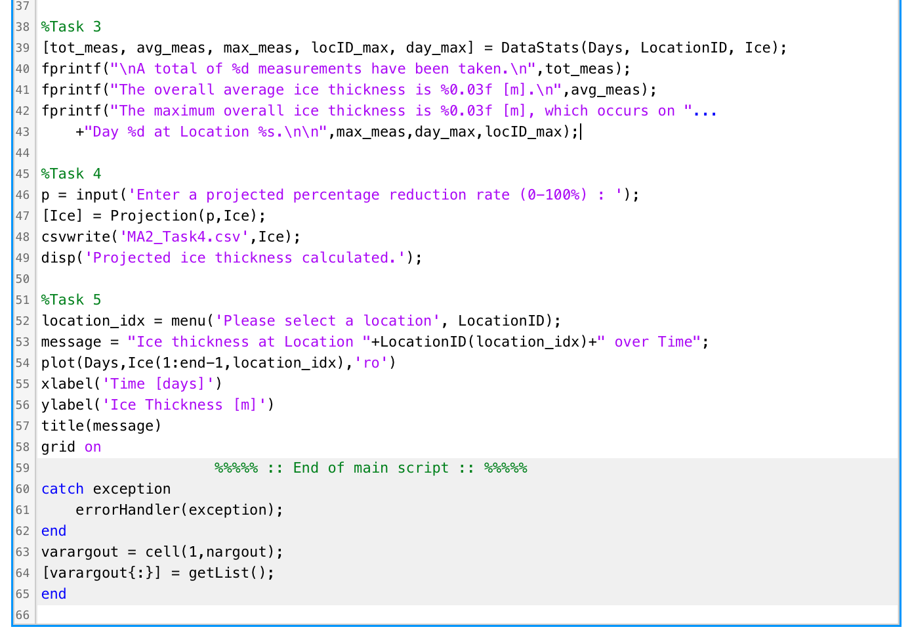
Task: Click line number 38 to set a breakpoint
Action: (22, 26)
